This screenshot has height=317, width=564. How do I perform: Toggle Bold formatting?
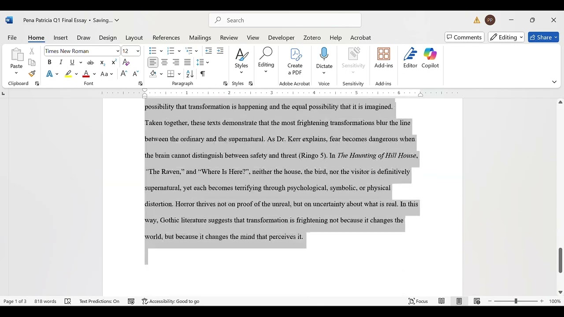click(x=49, y=63)
